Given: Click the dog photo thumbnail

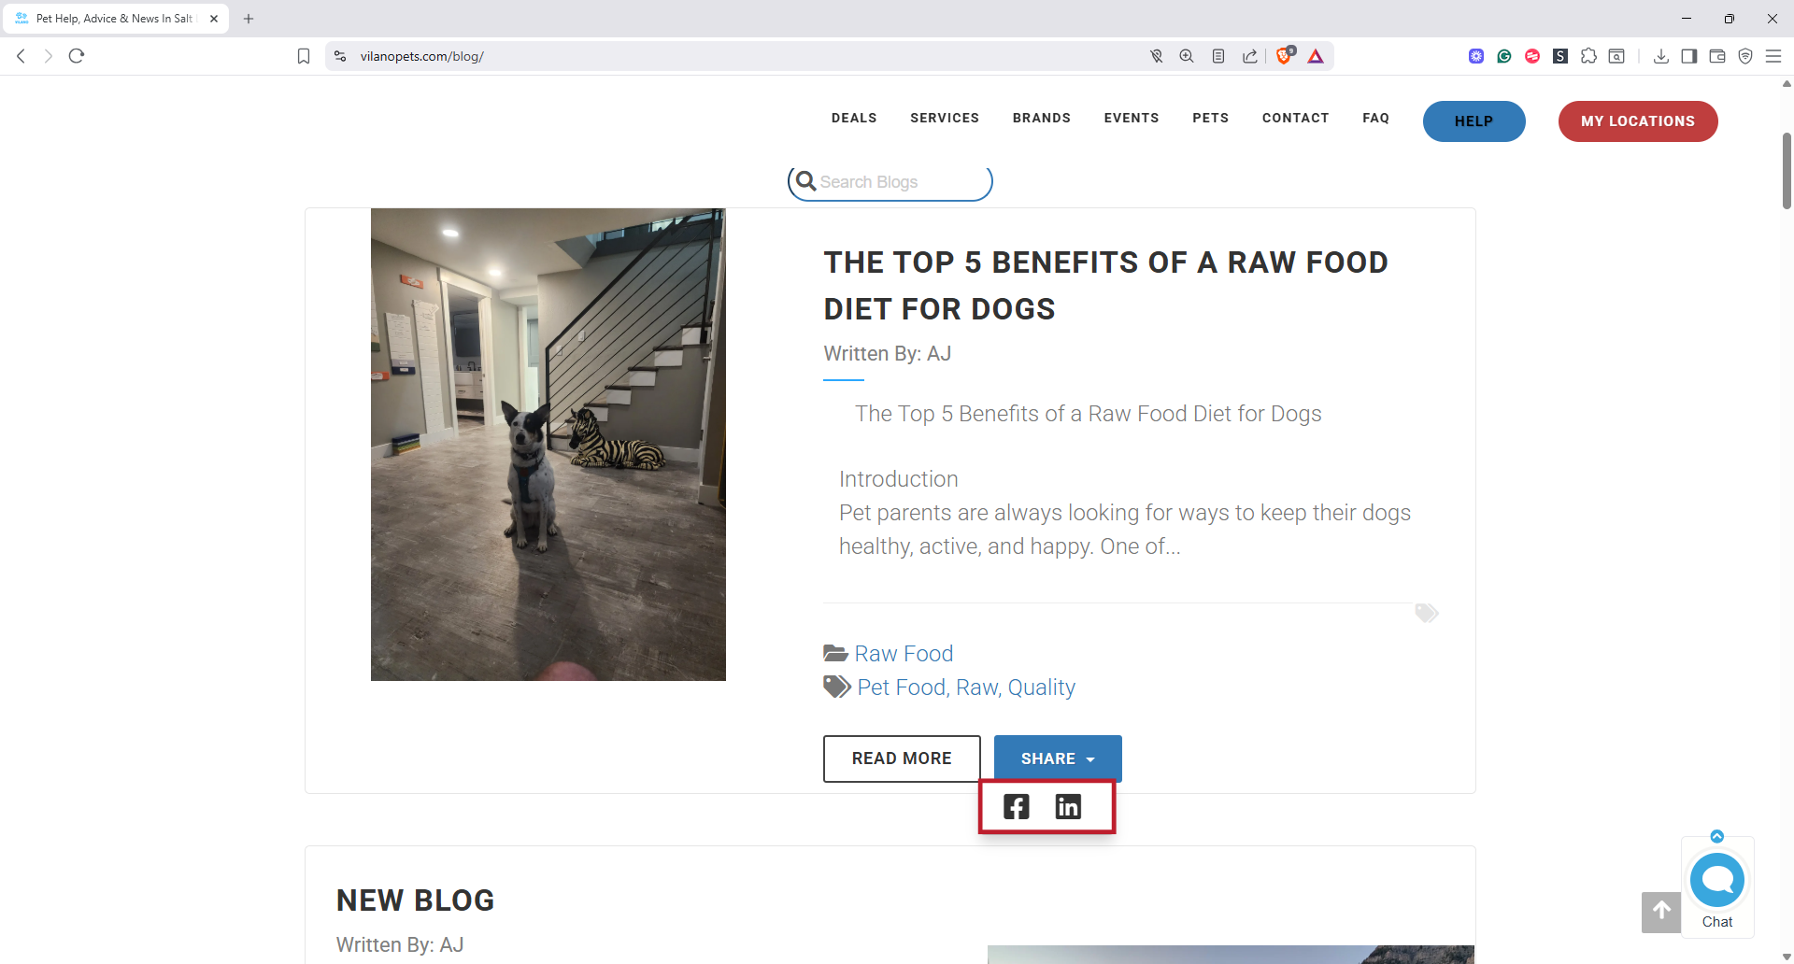Looking at the screenshot, I should [548, 445].
